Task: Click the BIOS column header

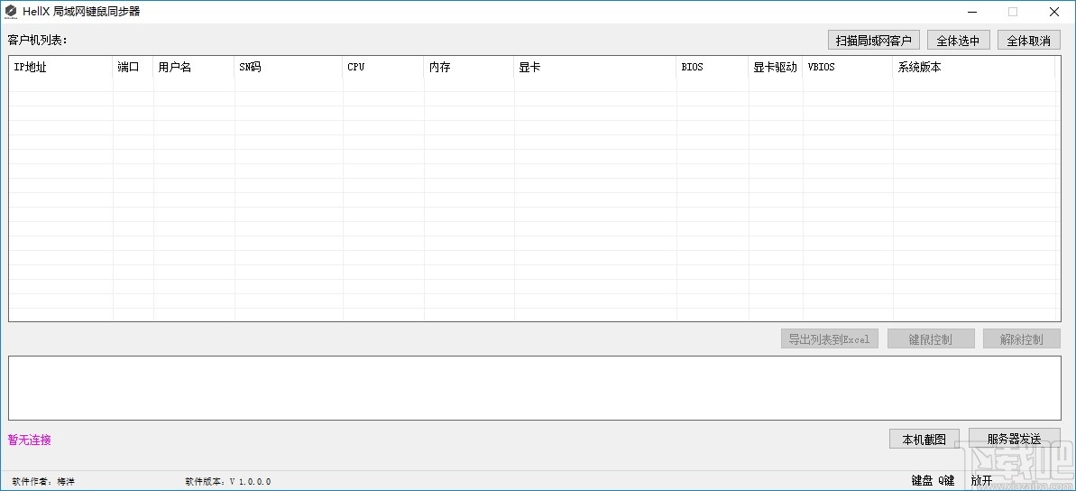Action: (713, 68)
